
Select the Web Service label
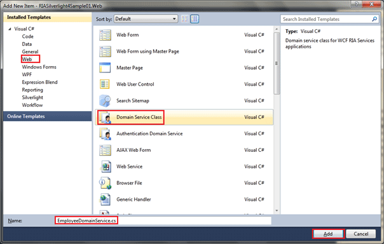click(129, 166)
